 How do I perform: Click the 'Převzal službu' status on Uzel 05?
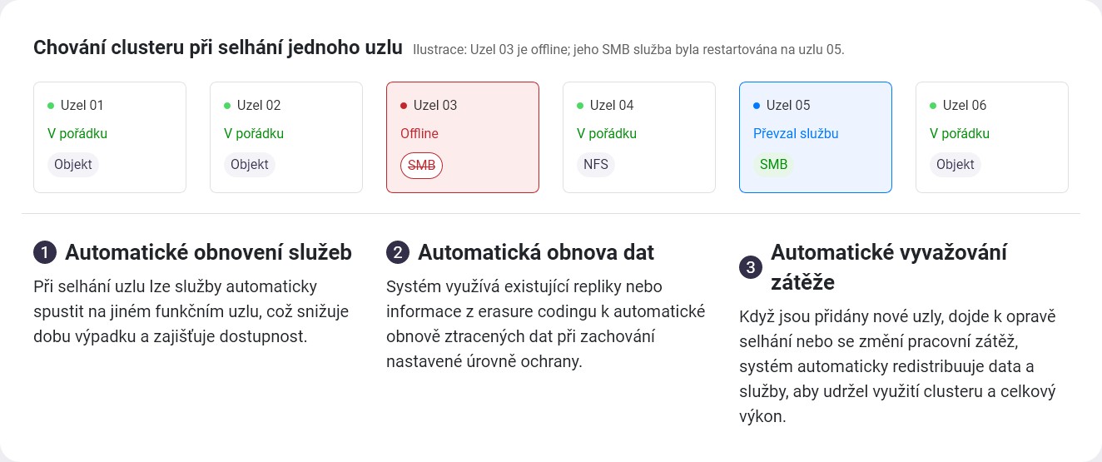tap(796, 133)
